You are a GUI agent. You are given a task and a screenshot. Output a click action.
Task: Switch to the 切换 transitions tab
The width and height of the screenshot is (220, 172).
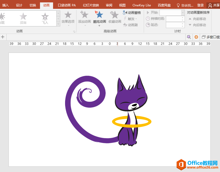point(33,5)
